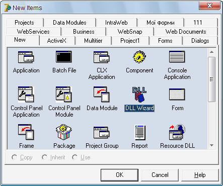This screenshot has width=223, height=186.
Task: Close the New Items dialog
Action: (209, 6)
